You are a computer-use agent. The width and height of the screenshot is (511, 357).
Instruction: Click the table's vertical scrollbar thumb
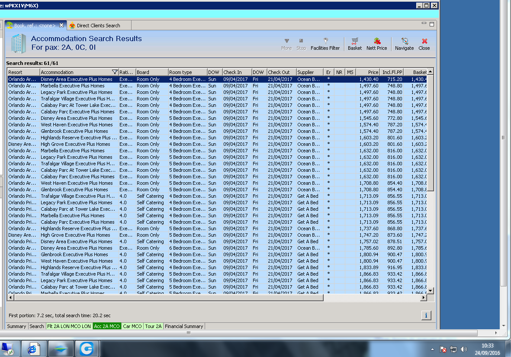click(430, 133)
